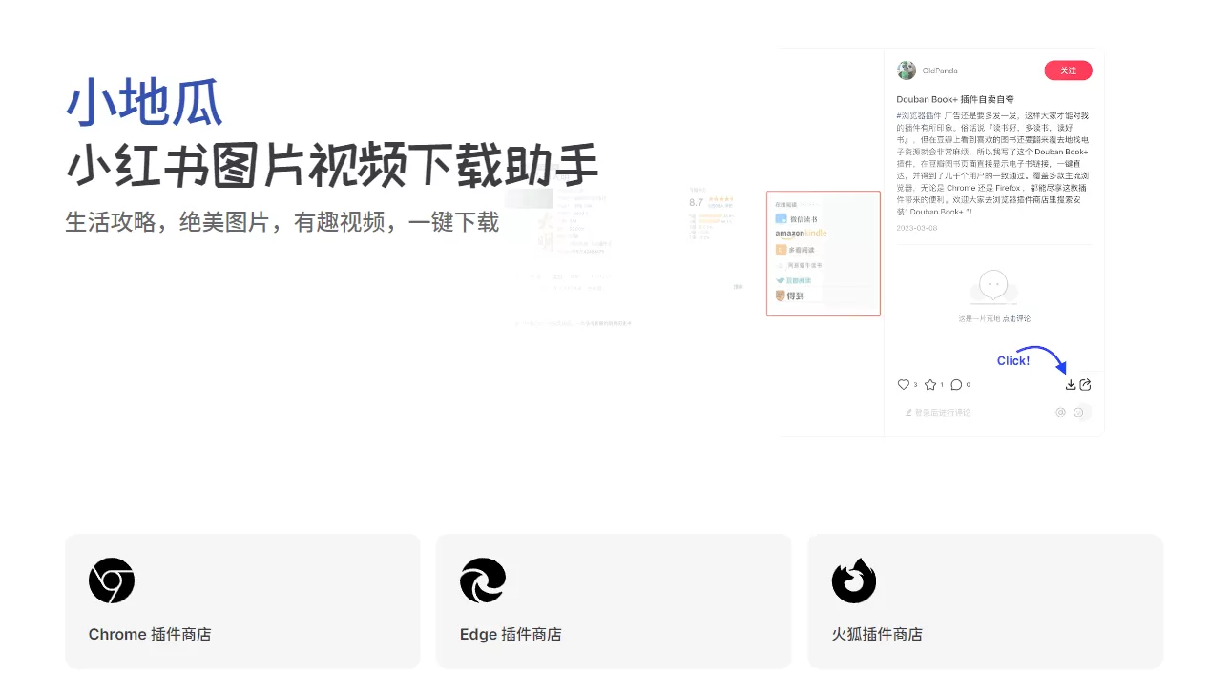Screen dimensions: 1210x692
Task: Click the 多看阅读 entry
Action: point(796,249)
